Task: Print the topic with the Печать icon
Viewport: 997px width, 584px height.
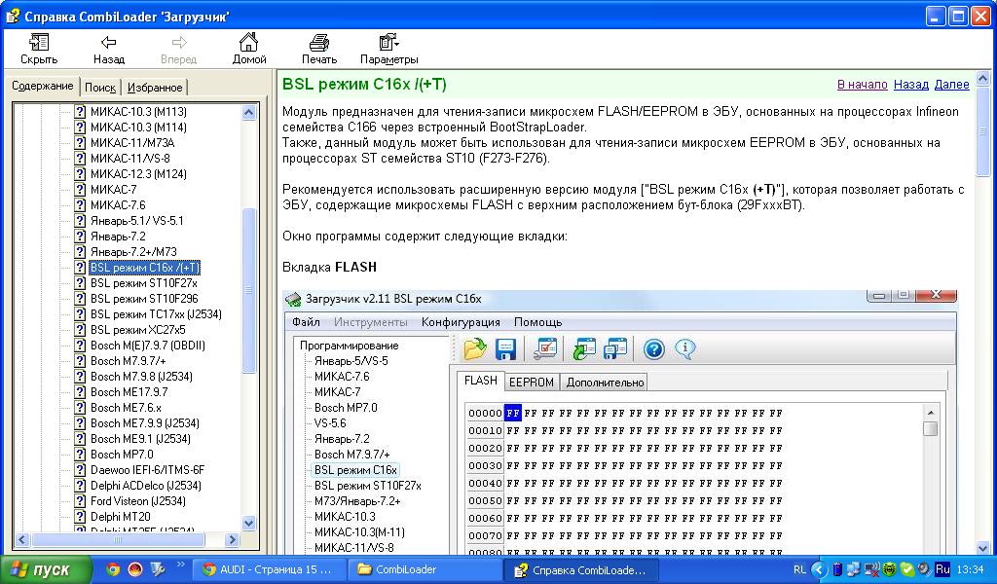Action: [x=318, y=49]
